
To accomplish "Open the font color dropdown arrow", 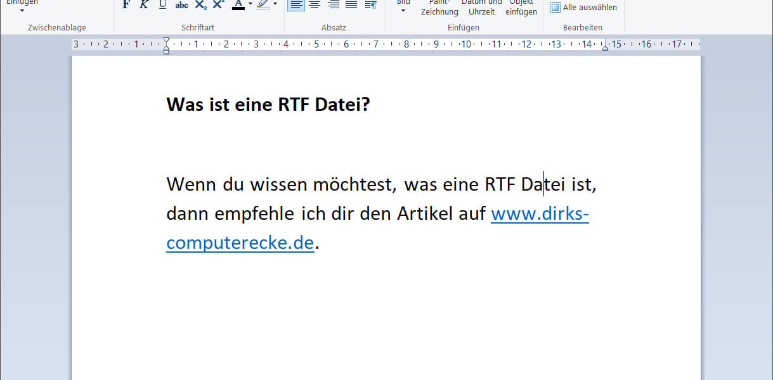I will (250, 4).
